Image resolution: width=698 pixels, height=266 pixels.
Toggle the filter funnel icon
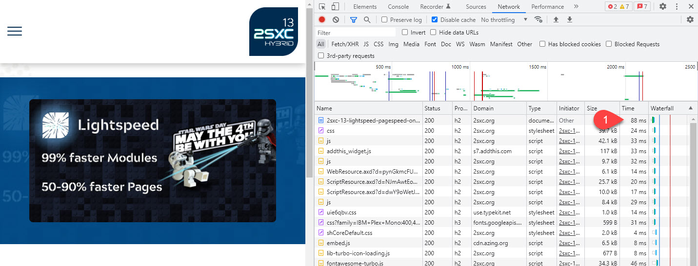pos(353,20)
